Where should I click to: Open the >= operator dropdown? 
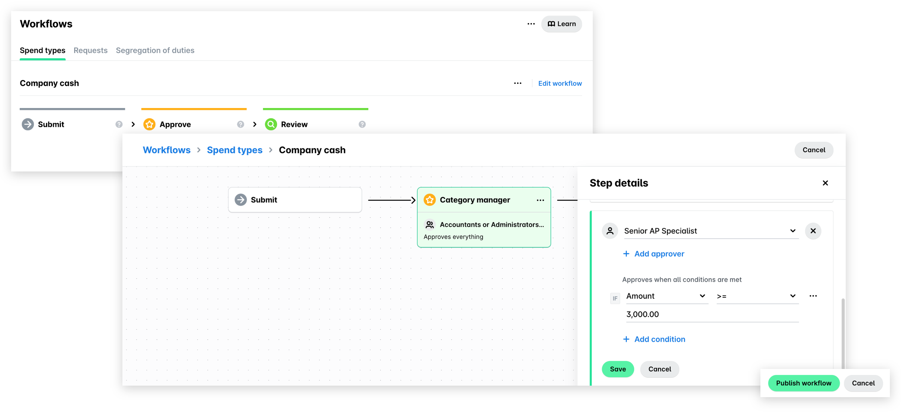point(757,296)
